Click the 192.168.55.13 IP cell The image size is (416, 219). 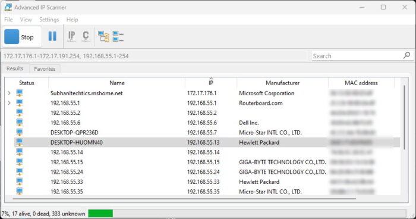pyautogui.click(x=203, y=142)
